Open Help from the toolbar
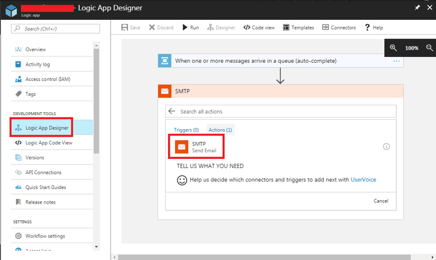Viewport: 436px width, 260px height. click(x=374, y=27)
